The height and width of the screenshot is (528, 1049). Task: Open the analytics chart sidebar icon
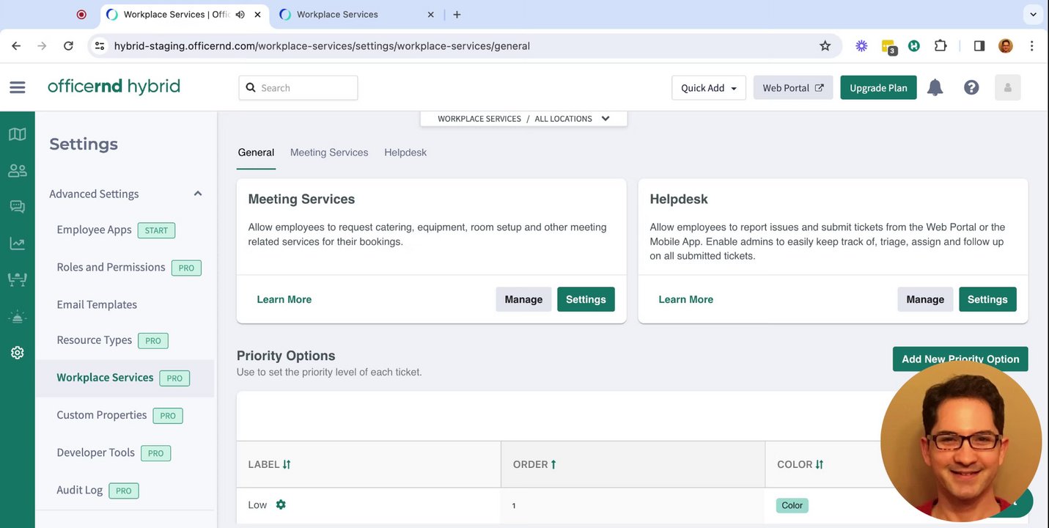(x=18, y=243)
